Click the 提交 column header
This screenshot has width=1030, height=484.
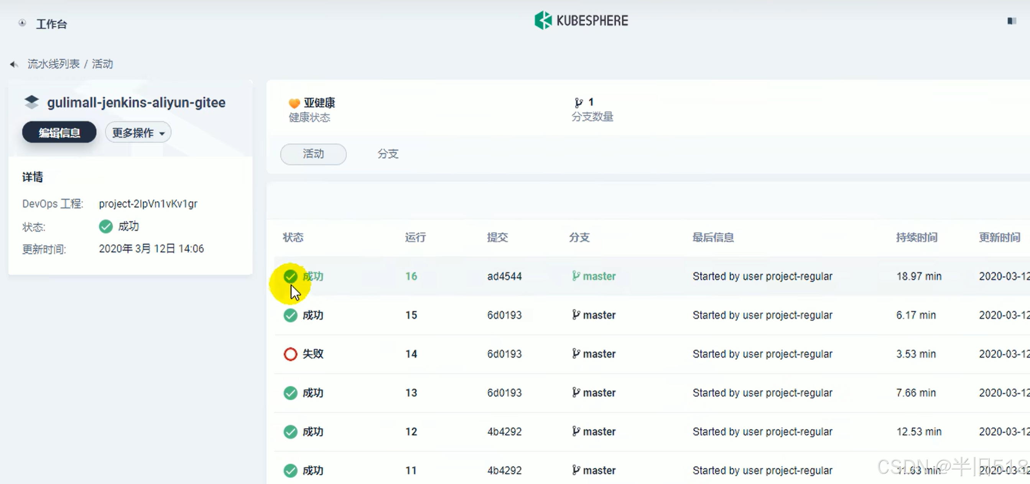click(x=497, y=237)
